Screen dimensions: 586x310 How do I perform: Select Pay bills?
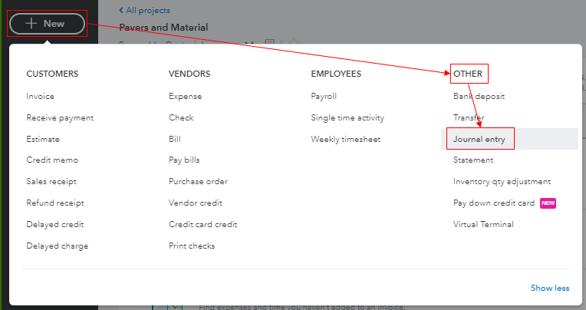[184, 160]
